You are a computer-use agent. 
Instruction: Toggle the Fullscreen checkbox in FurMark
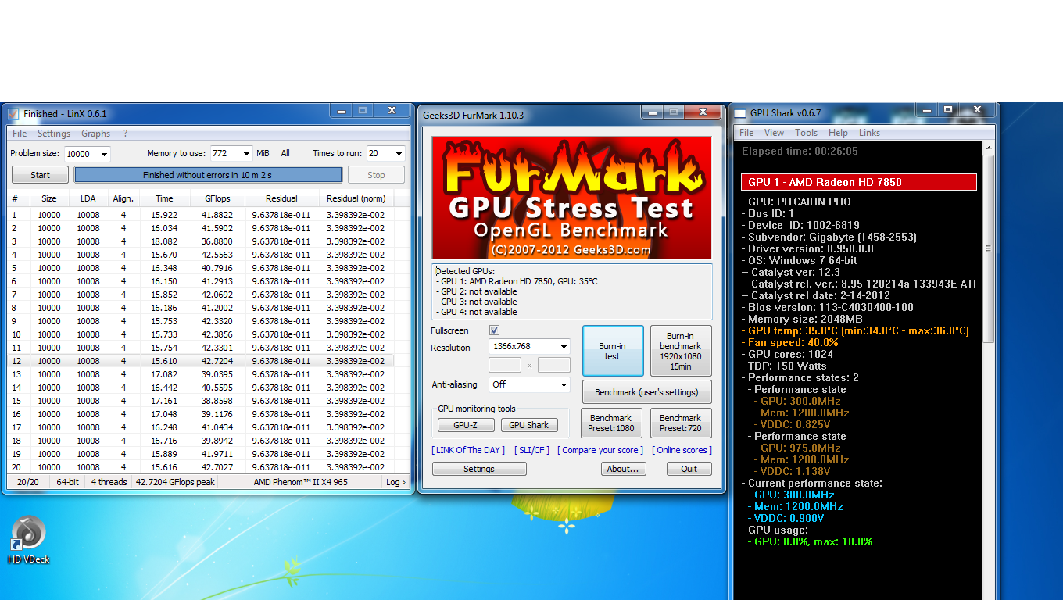pos(494,330)
